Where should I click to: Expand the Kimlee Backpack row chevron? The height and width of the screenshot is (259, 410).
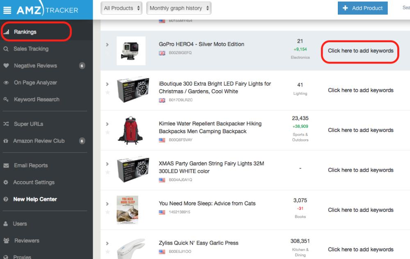tap(107, 124)
